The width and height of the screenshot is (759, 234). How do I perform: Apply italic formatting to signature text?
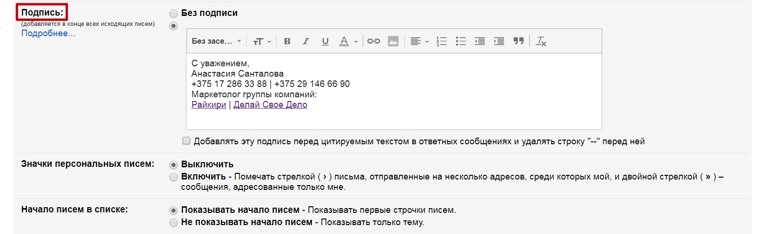coord(306,41)
